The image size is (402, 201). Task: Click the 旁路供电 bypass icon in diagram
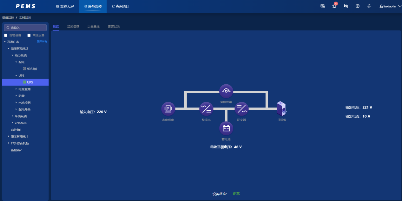pyautogui.click(x=226, y=91)
